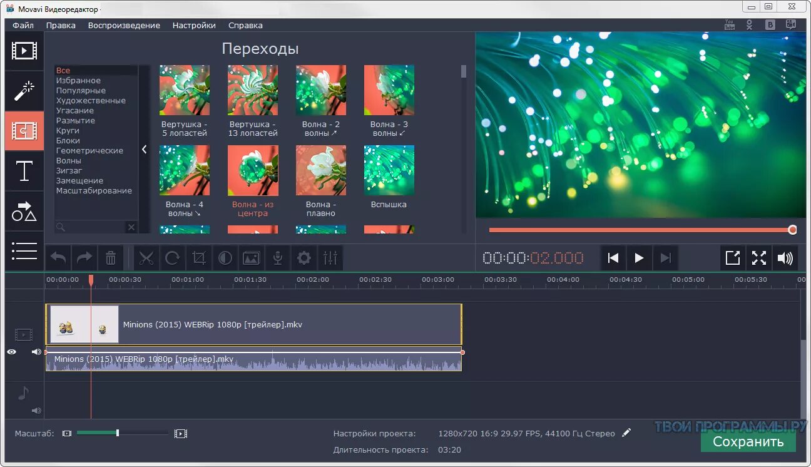Open Color adjustments tool
This screenshot has width=811, height=467.
click(x=225, y=257)
